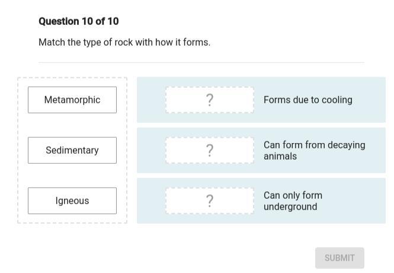394x273 pixels.
Task: Click the divider line under the instruction
Action: click(201, 62)
